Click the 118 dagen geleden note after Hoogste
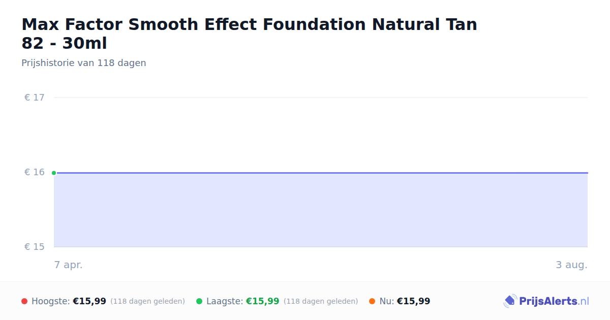The image size is (610, 320). coord(147,301)
